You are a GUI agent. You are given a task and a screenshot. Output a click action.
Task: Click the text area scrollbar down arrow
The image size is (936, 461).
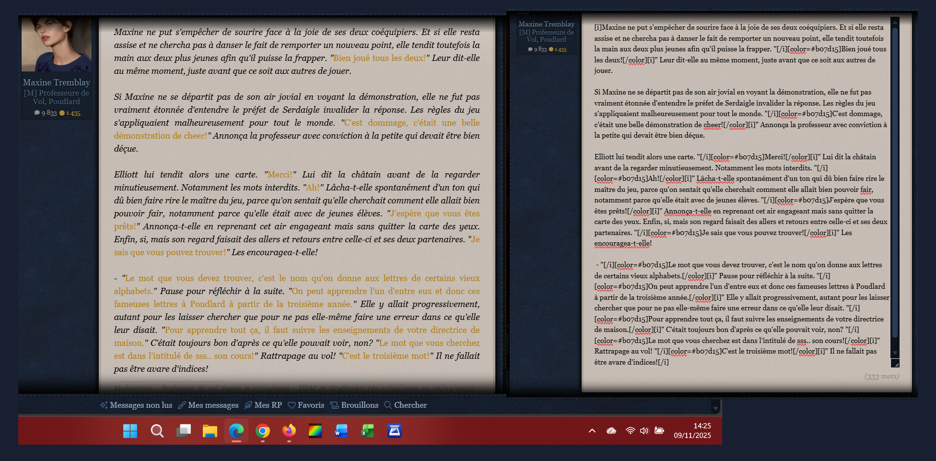pos(894,353)
